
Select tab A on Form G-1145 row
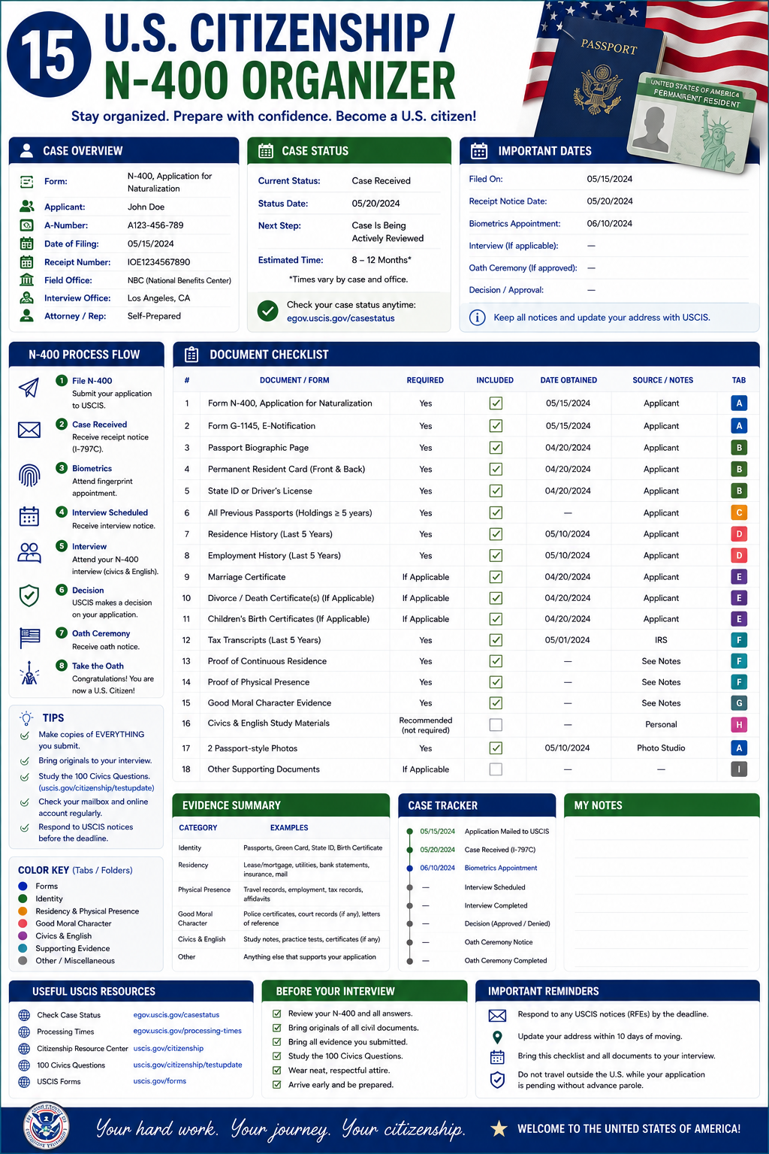click(x=739, y=426)
